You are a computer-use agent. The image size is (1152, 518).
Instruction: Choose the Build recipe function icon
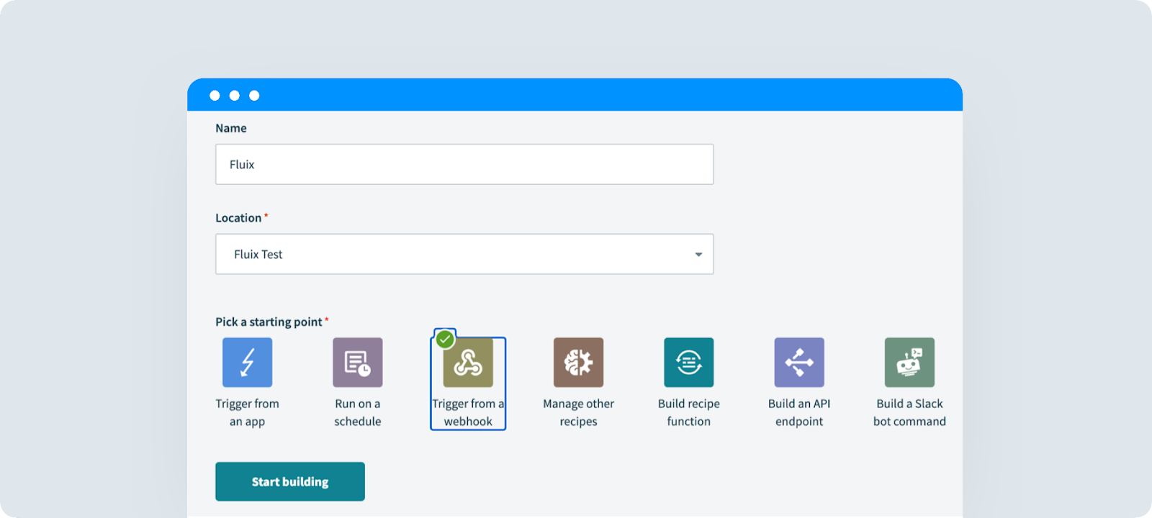[x=689, y=363]
